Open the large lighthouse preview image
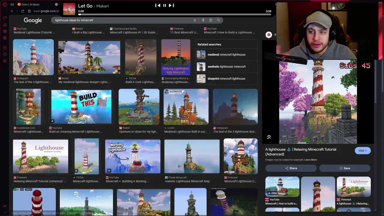384x216 pixels. (318, 102)
